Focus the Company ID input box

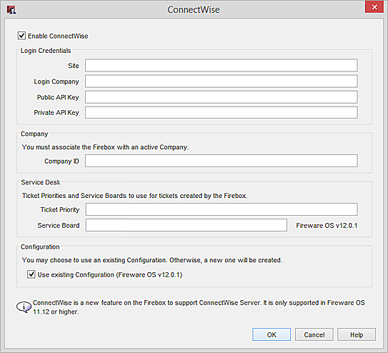tap(222, 161)
